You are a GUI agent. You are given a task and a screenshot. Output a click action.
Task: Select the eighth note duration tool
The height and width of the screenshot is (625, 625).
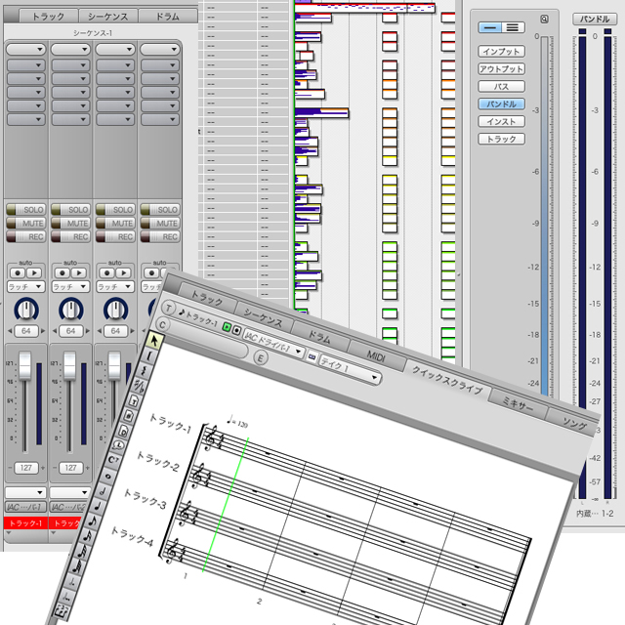coord(93,521)
